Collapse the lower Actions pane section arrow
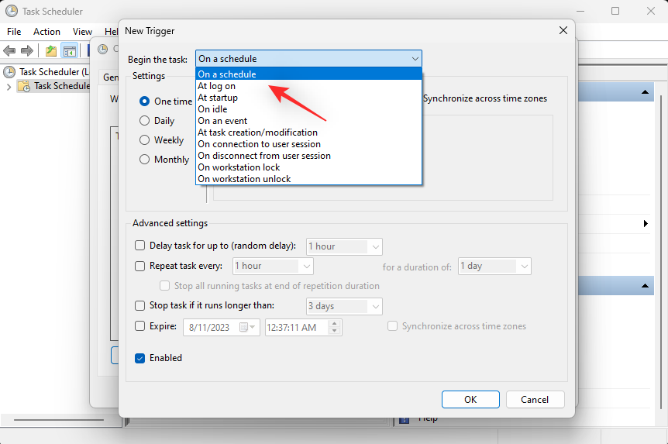This screenshot has height=444, width=668. [645, 286]
